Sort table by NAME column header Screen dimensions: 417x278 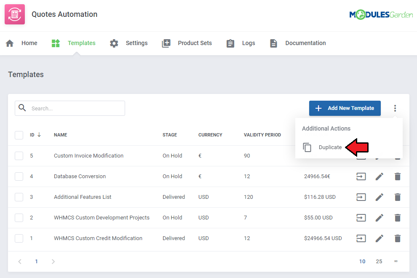pyautogui.click(x=61, y=135)
